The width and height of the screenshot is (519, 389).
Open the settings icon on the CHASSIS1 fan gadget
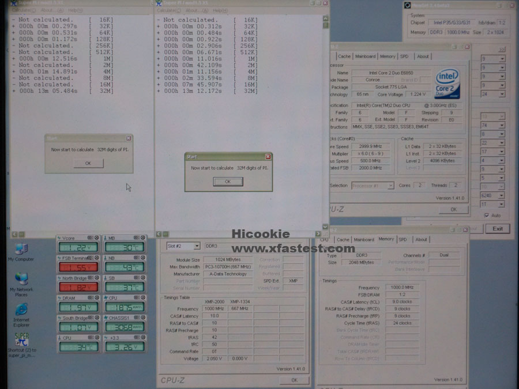[136, 318]
